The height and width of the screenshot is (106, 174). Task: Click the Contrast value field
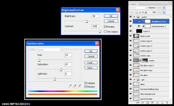[95, 26]
